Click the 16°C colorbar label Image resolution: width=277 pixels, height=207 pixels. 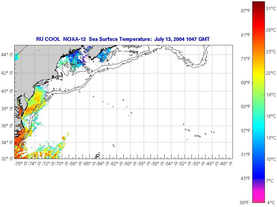tap(271, 116)
